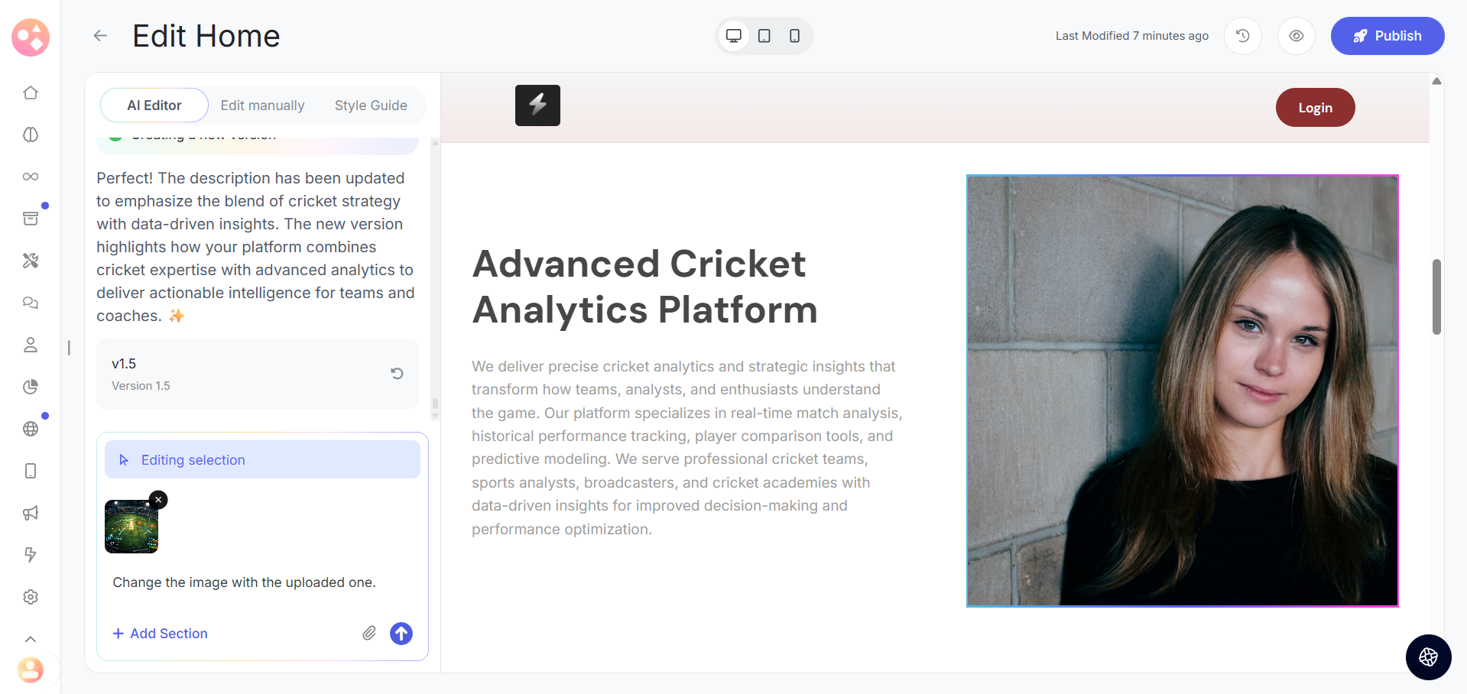Click the Publish button

[x=1387, y=36]
